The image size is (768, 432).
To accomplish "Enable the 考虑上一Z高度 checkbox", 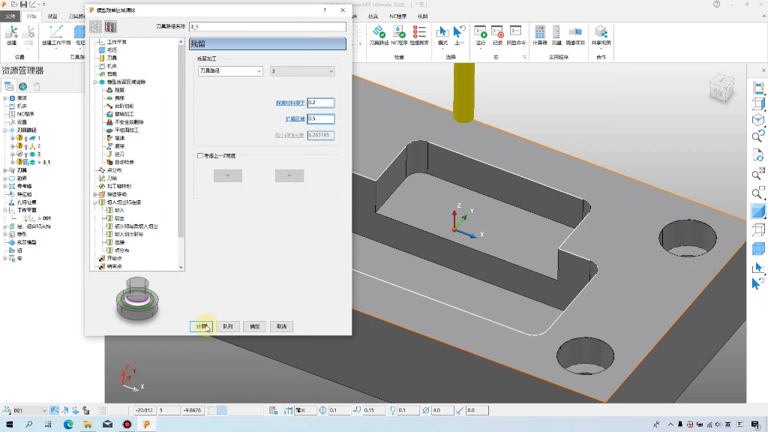I will point(199,156).
